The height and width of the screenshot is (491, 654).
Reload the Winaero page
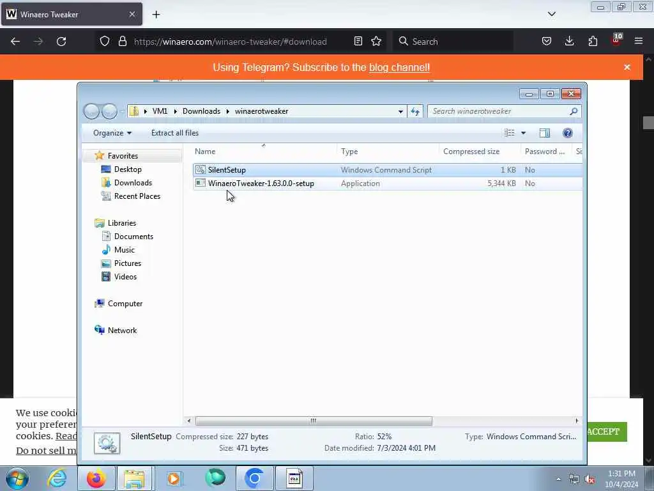pos(61,42)
